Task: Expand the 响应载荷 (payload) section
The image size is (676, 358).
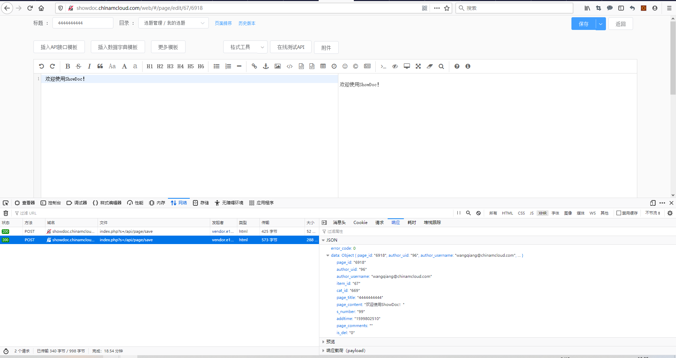Action: click(323, 351)
